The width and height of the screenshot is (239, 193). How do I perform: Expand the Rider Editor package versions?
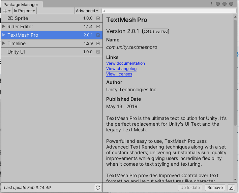(x=4, y=27)
